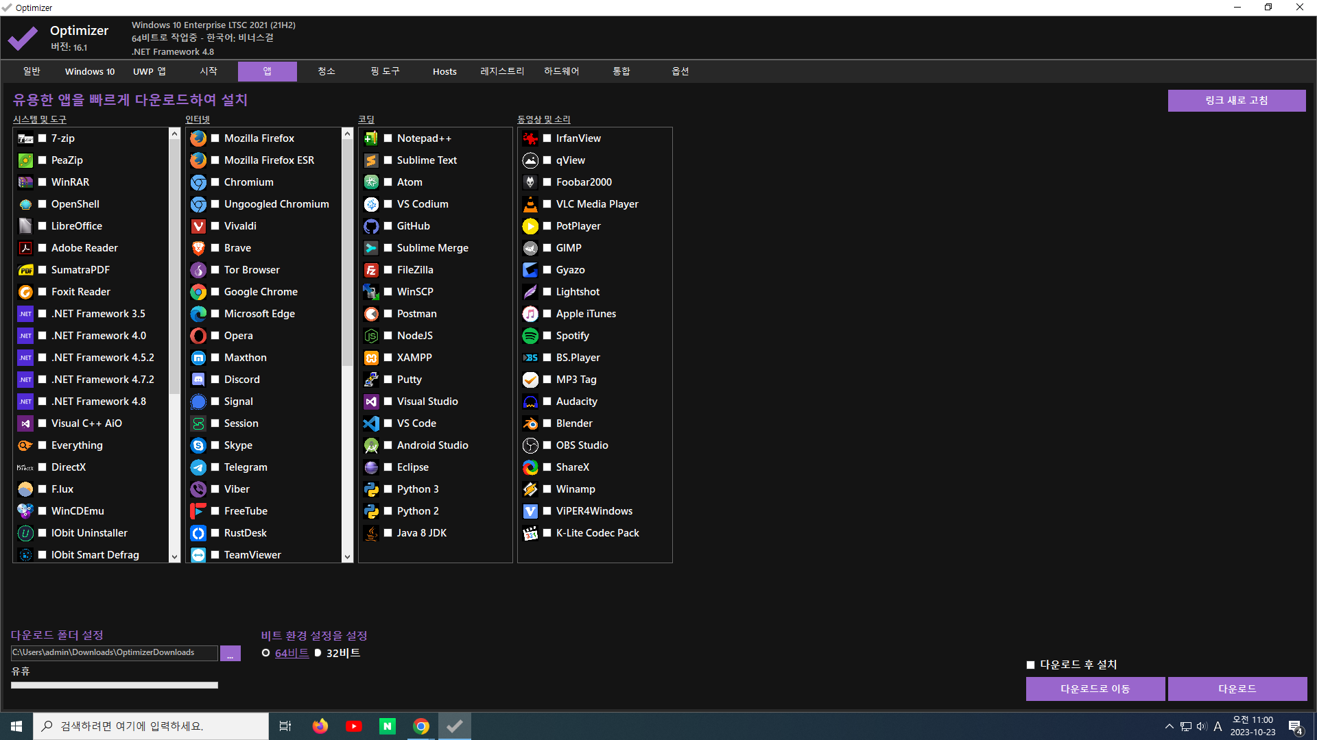Click the Vivaldi browser icon
Screen dimensions: 1317x740
198,226
